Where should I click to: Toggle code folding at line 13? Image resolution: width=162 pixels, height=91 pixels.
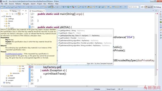tap(34, 14)
